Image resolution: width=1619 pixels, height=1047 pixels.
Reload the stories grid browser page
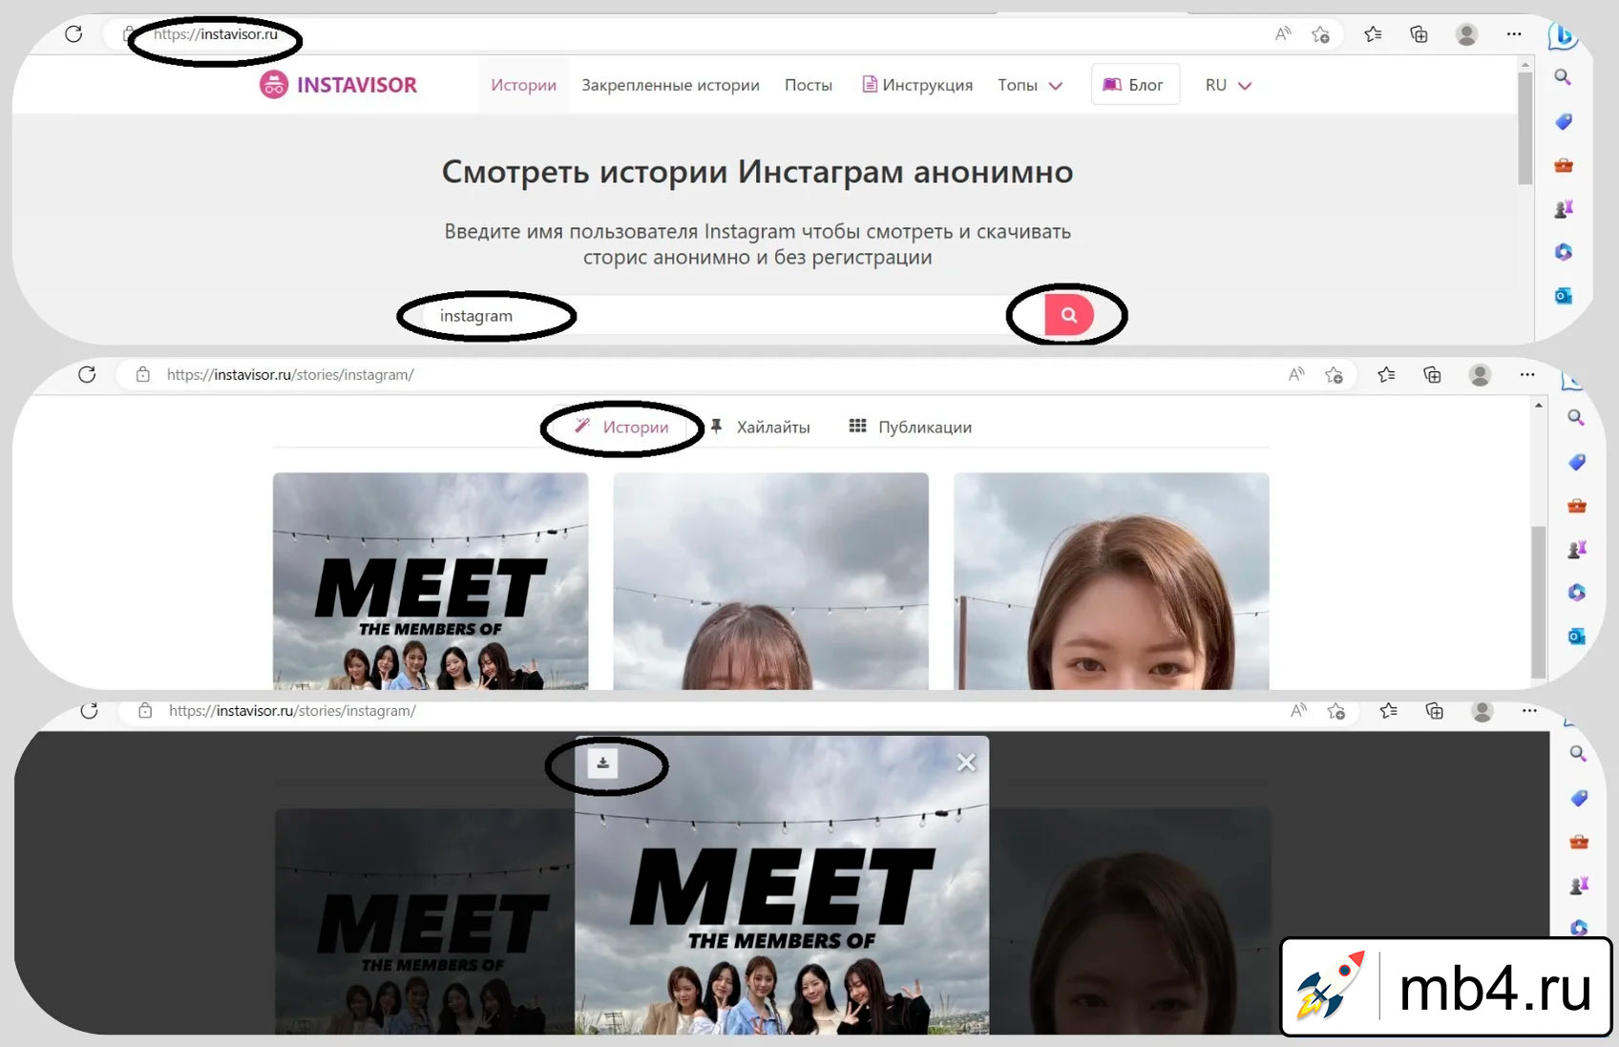pyautogui.click(x=87, y=375)
